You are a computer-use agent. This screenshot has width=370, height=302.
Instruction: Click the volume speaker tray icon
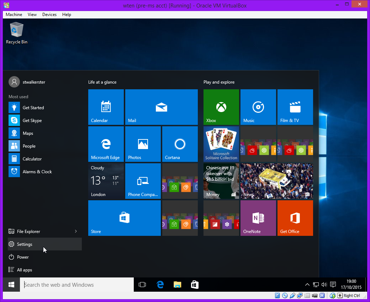324,285
